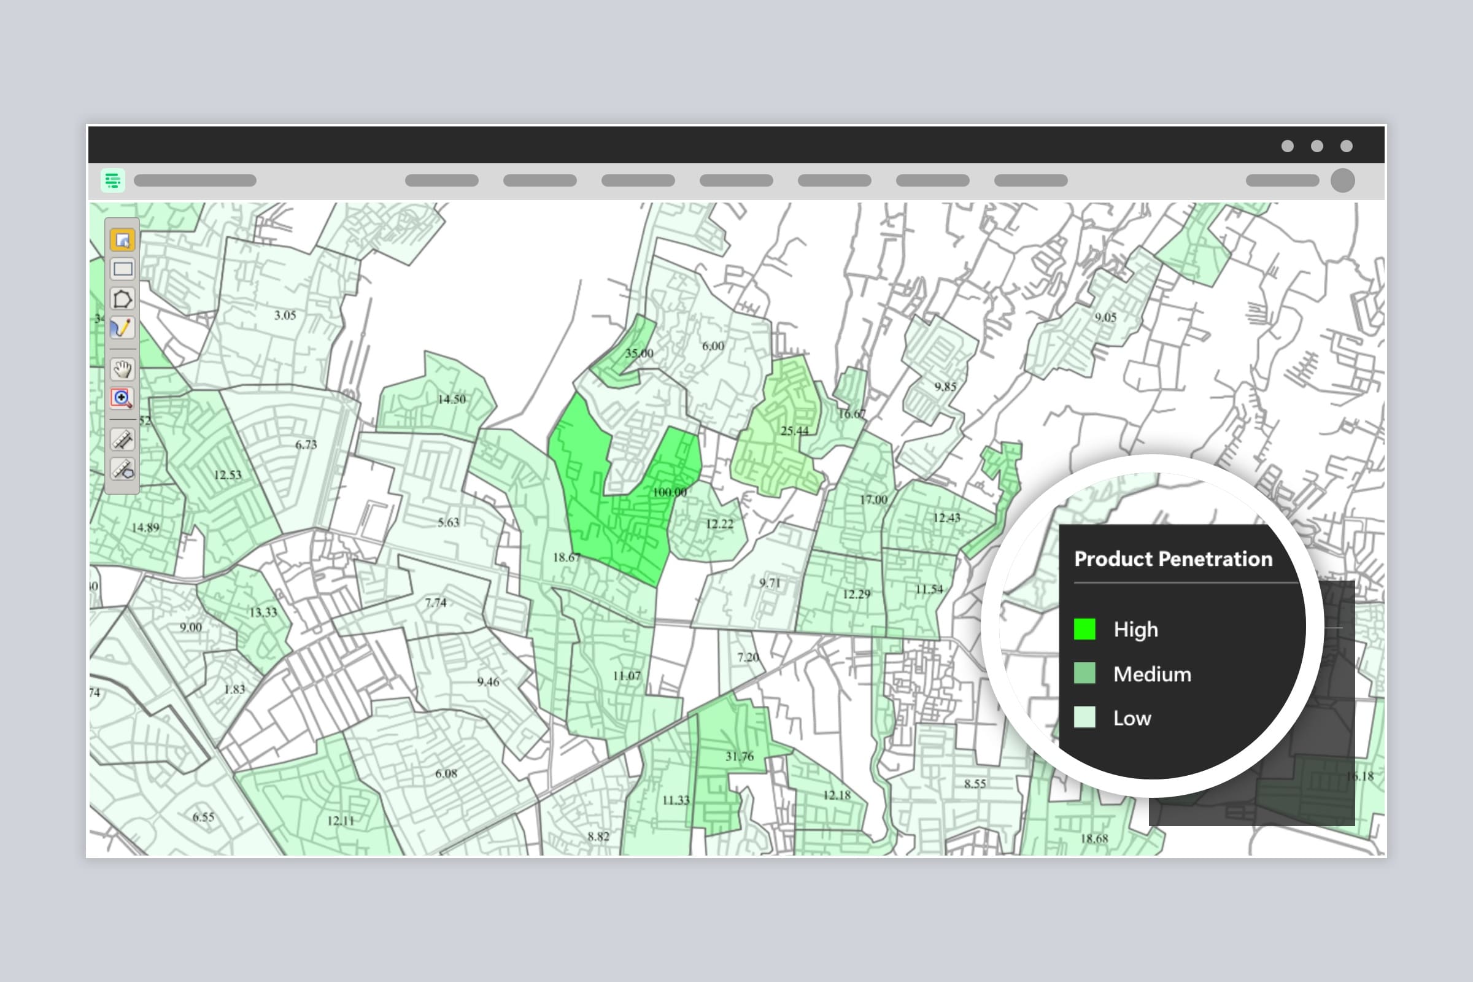Click the 9.00 region label
This screenshot has width=1473, height=982.
191,627
